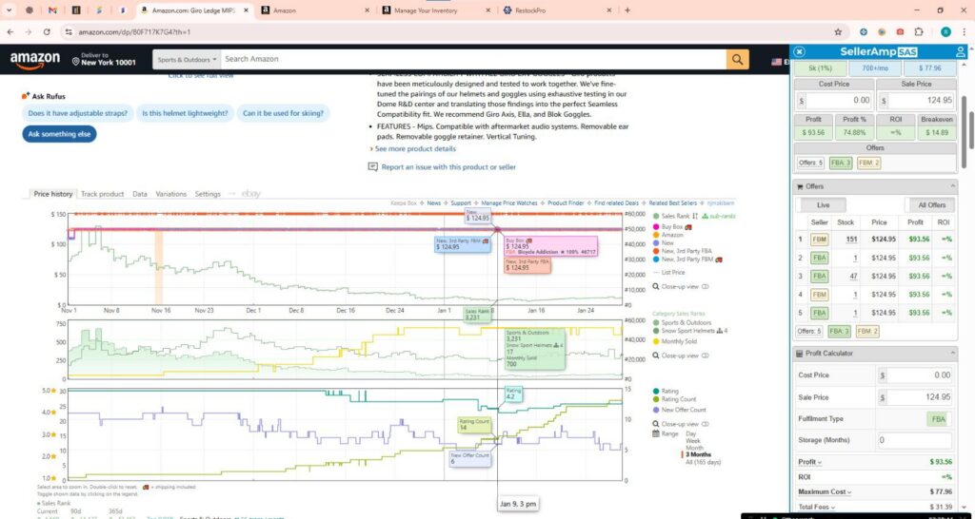Click the Amazon search magnifier button
This screenshot has height=519, width=975.
738,59
